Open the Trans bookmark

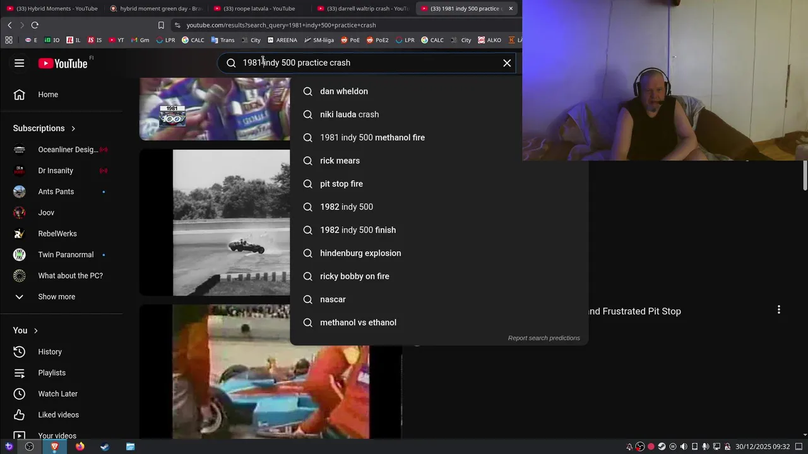click(223, 40)
